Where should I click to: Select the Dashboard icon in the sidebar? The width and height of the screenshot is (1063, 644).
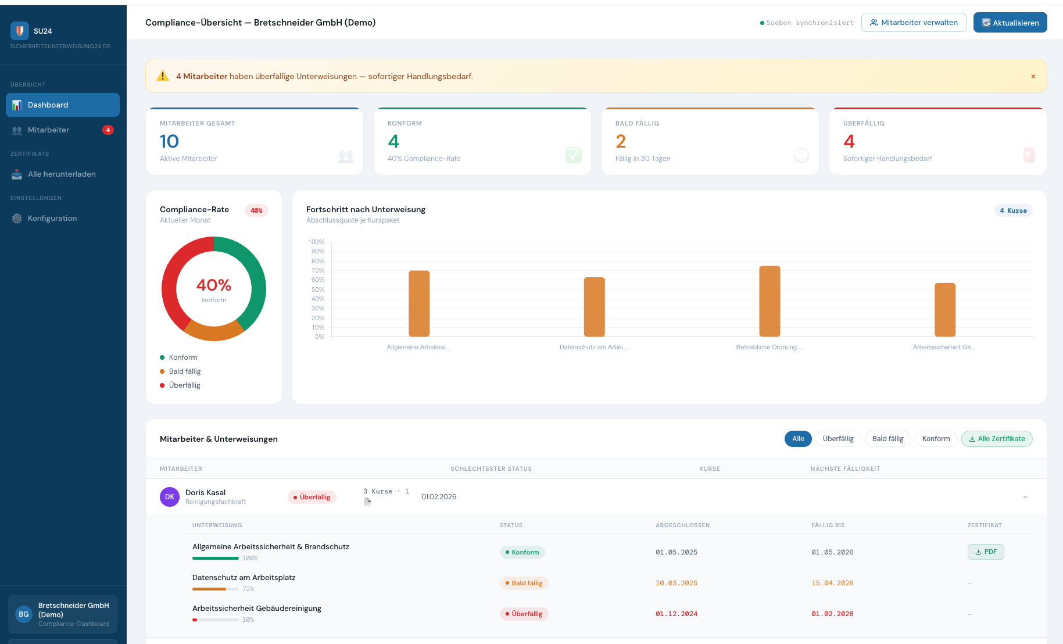click(17, 105)
